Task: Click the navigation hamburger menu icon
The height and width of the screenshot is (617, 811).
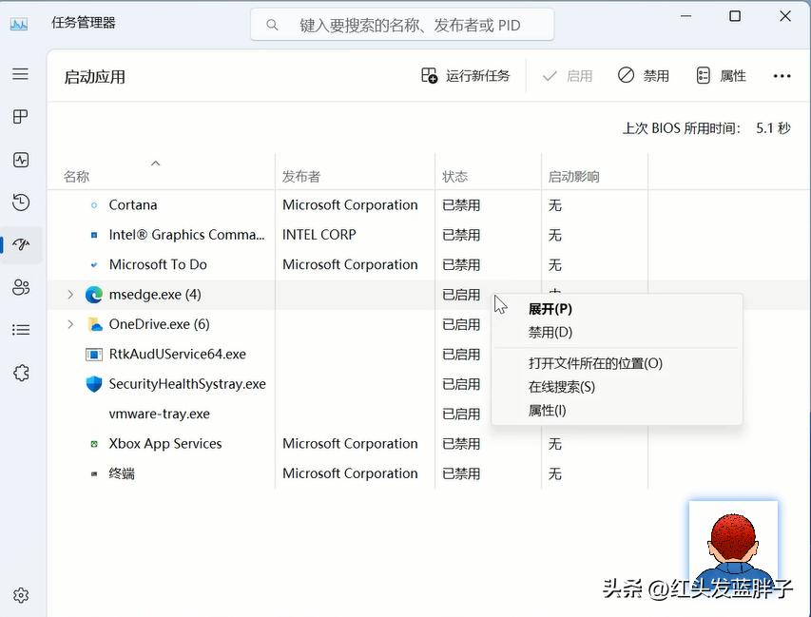Action: pos(21,74)
